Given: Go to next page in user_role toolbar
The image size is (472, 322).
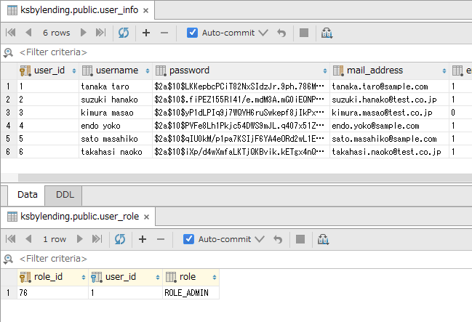Looking at the screenshot, I should point(80,239).
